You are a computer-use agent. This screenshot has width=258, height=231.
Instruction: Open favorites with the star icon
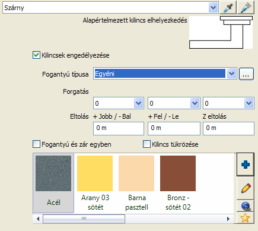[x=246, y=218]
